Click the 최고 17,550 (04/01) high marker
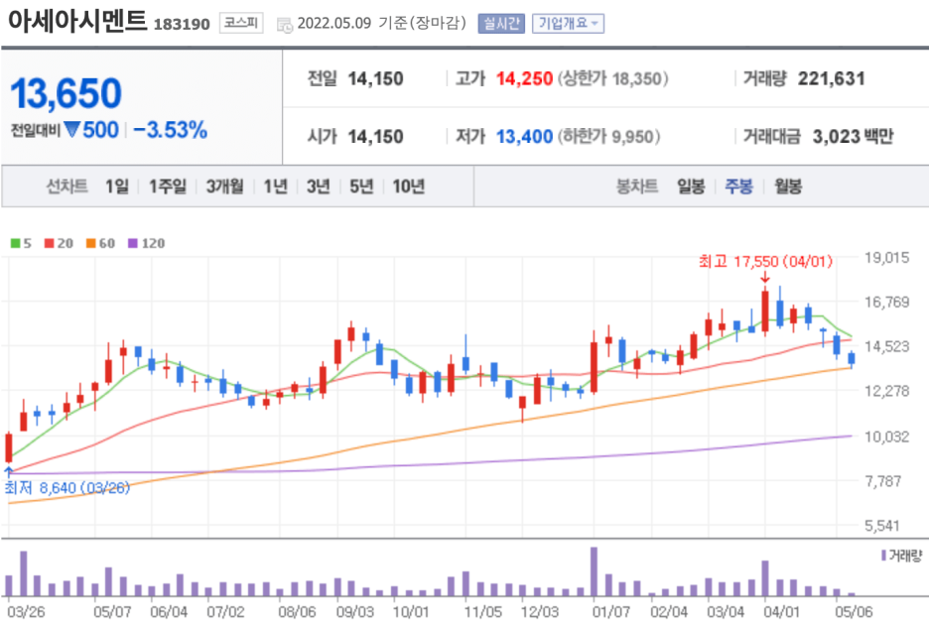The height and width of the screenshot is (628, 929). [765, 261]
